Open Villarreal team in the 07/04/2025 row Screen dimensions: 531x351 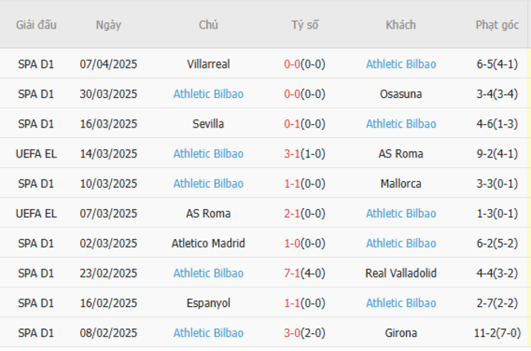click(208, 64)
